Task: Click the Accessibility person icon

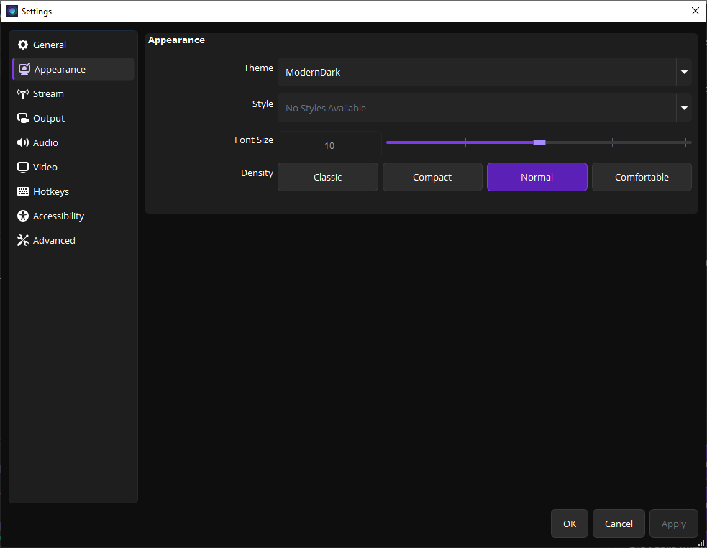Action: pos(22,216)
